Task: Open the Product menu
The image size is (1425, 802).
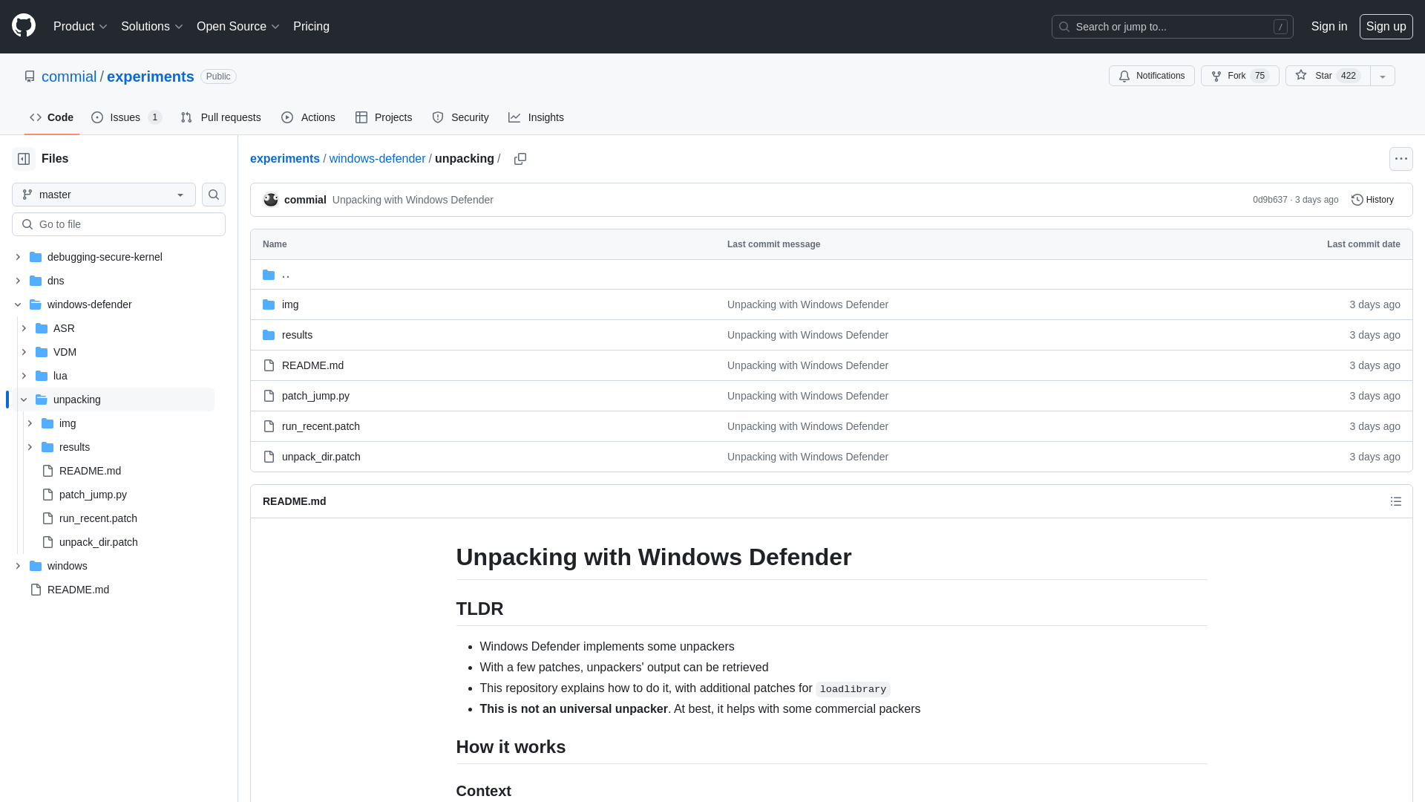Action: click(x=80, y=27)
